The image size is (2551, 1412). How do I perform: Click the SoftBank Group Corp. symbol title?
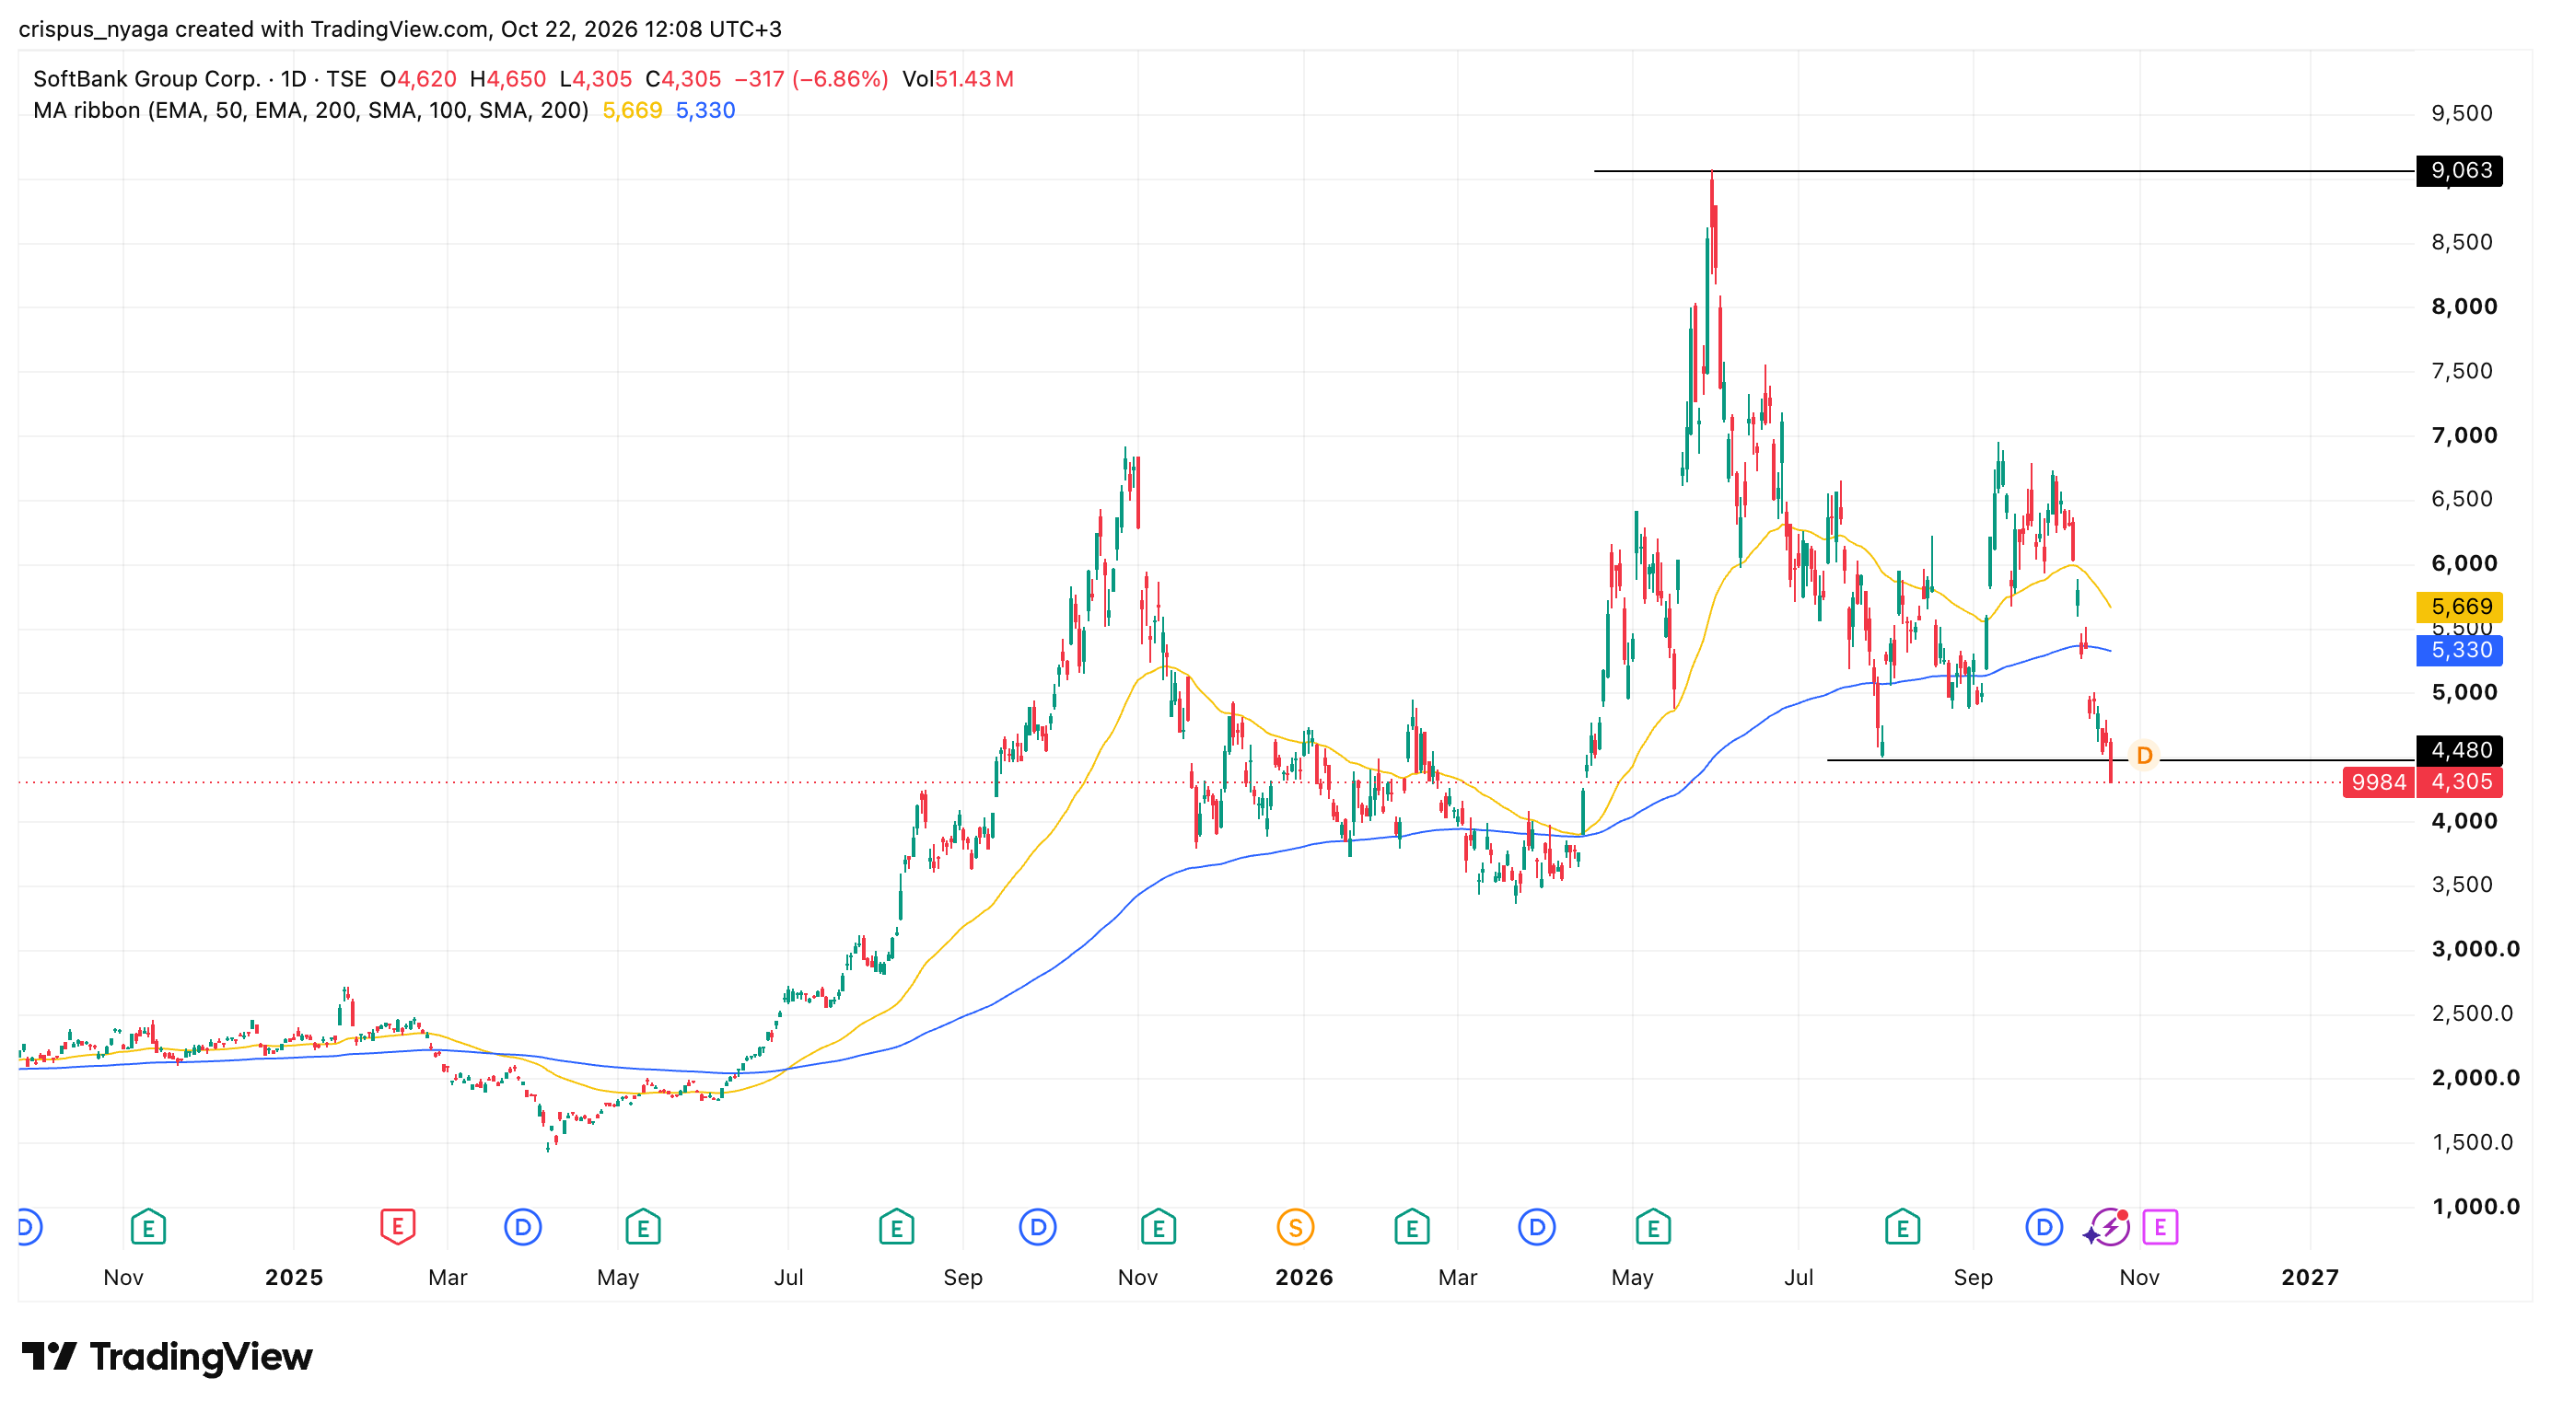pos(146,79)
